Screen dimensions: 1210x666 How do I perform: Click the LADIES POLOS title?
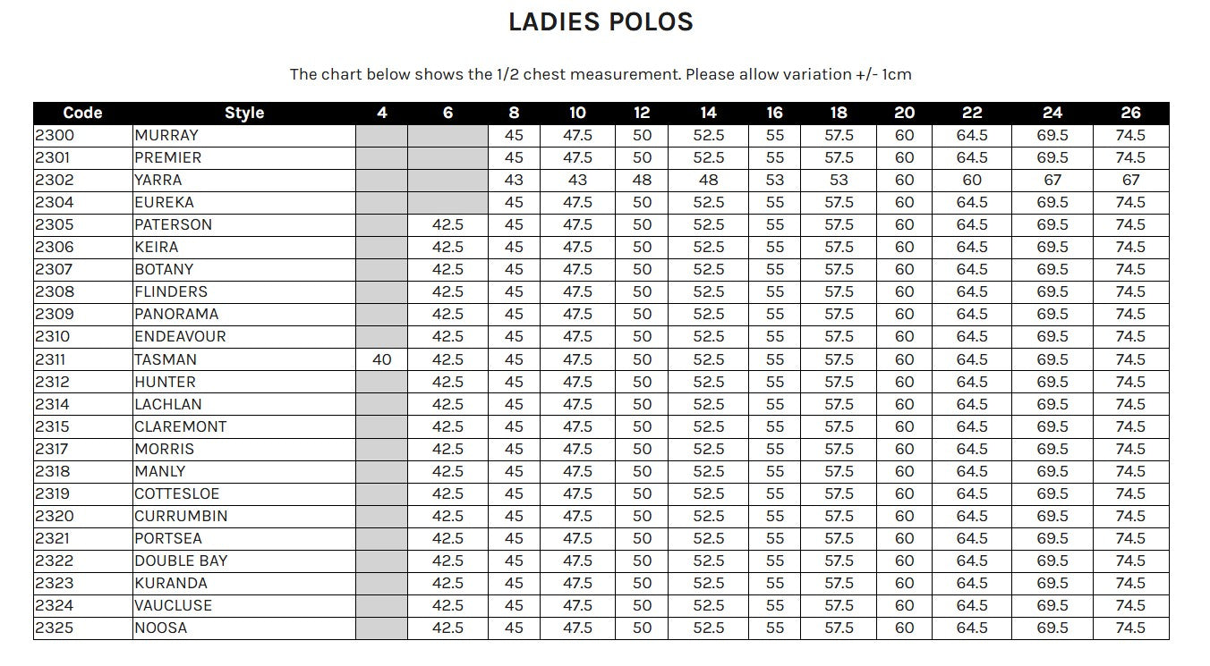601,22
